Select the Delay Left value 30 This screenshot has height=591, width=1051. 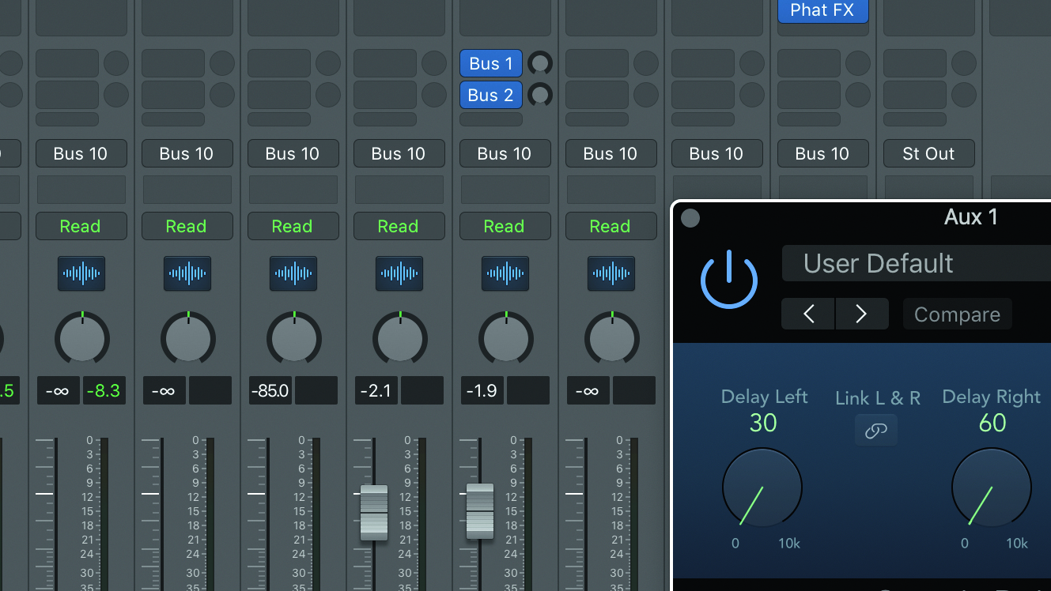763,423
